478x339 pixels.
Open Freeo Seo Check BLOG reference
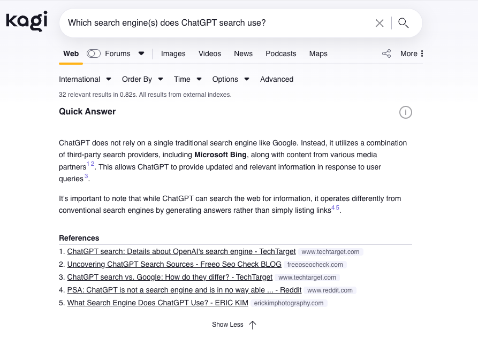click(174, 264)
